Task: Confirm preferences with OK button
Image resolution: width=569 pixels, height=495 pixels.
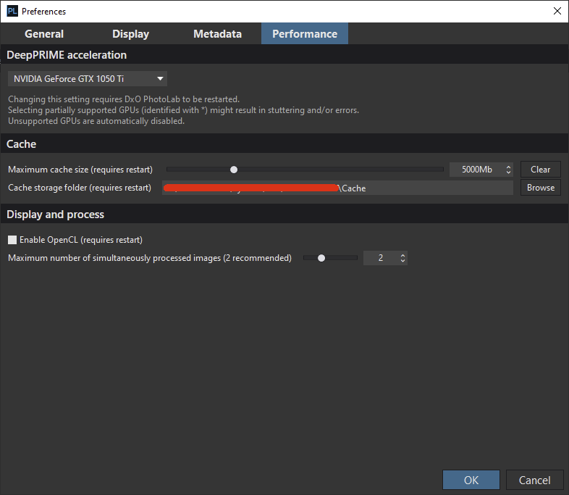Action: (x=471, y=480)
